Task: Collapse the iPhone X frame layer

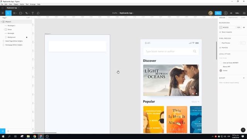Action: pos(1,22)
